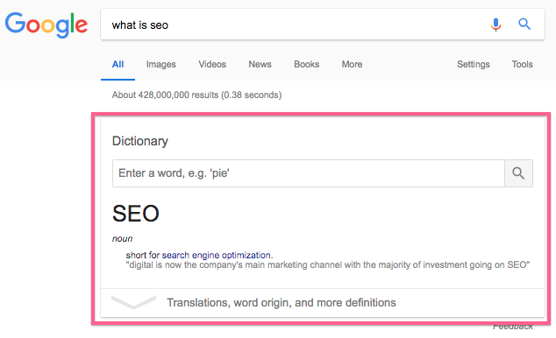Click the 'Enter a word' dictionary field
This screenshot has width=556, height=338.
[309, 173]
